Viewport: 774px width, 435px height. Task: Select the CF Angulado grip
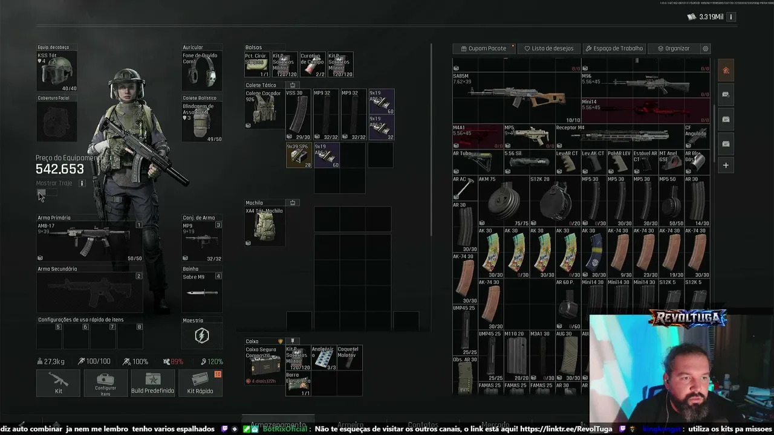click(697, 136)
